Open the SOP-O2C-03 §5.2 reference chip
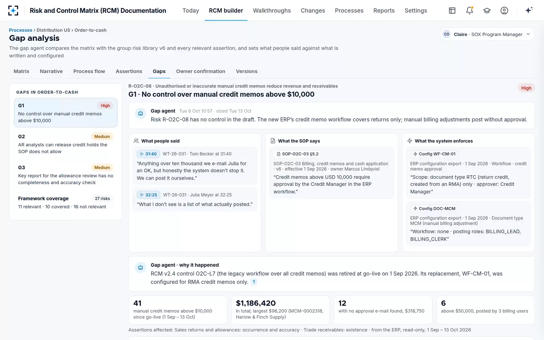 coord(298,154)
